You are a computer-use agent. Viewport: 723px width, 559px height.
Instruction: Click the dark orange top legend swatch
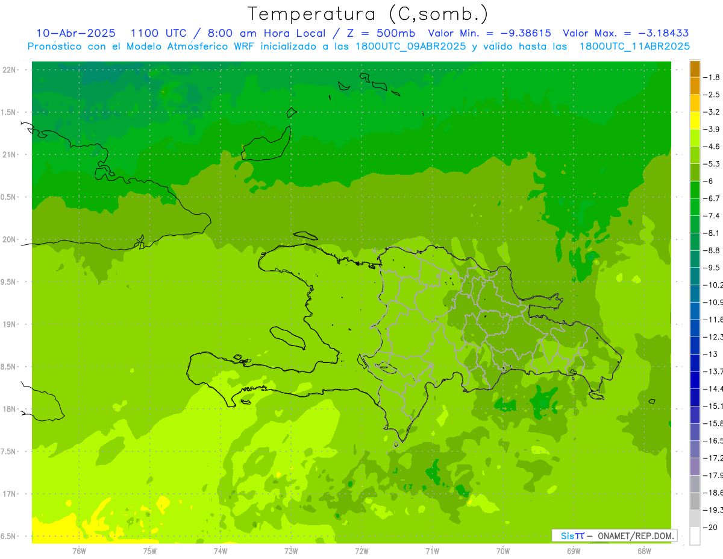[695, 69]
